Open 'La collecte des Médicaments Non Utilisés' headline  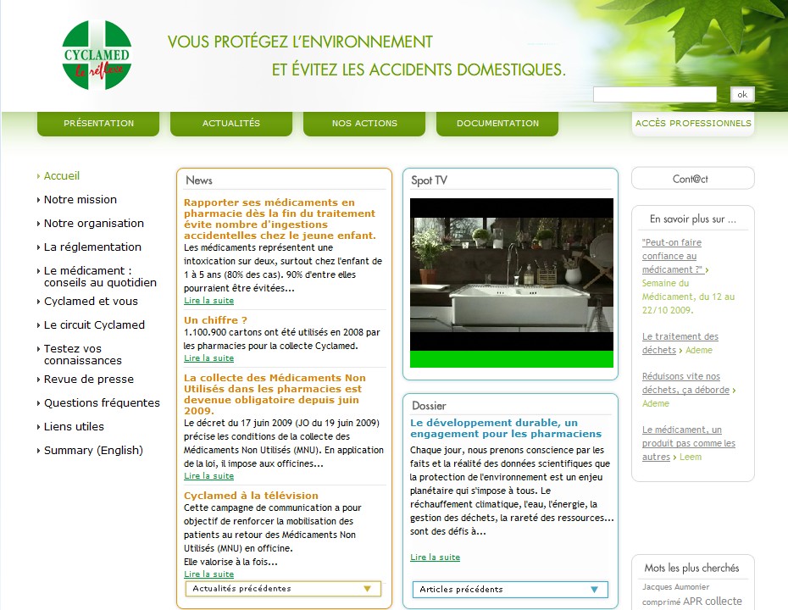pyautogui.click(x=275, y=394)
